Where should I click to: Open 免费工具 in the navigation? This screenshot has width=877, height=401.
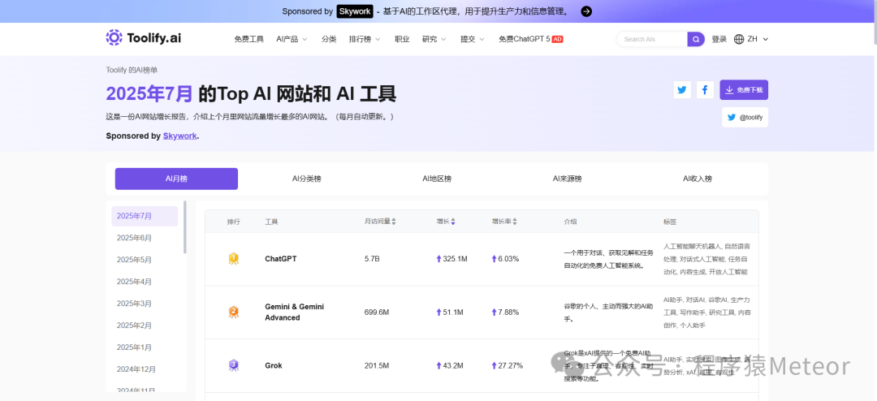tap(249, 39)
